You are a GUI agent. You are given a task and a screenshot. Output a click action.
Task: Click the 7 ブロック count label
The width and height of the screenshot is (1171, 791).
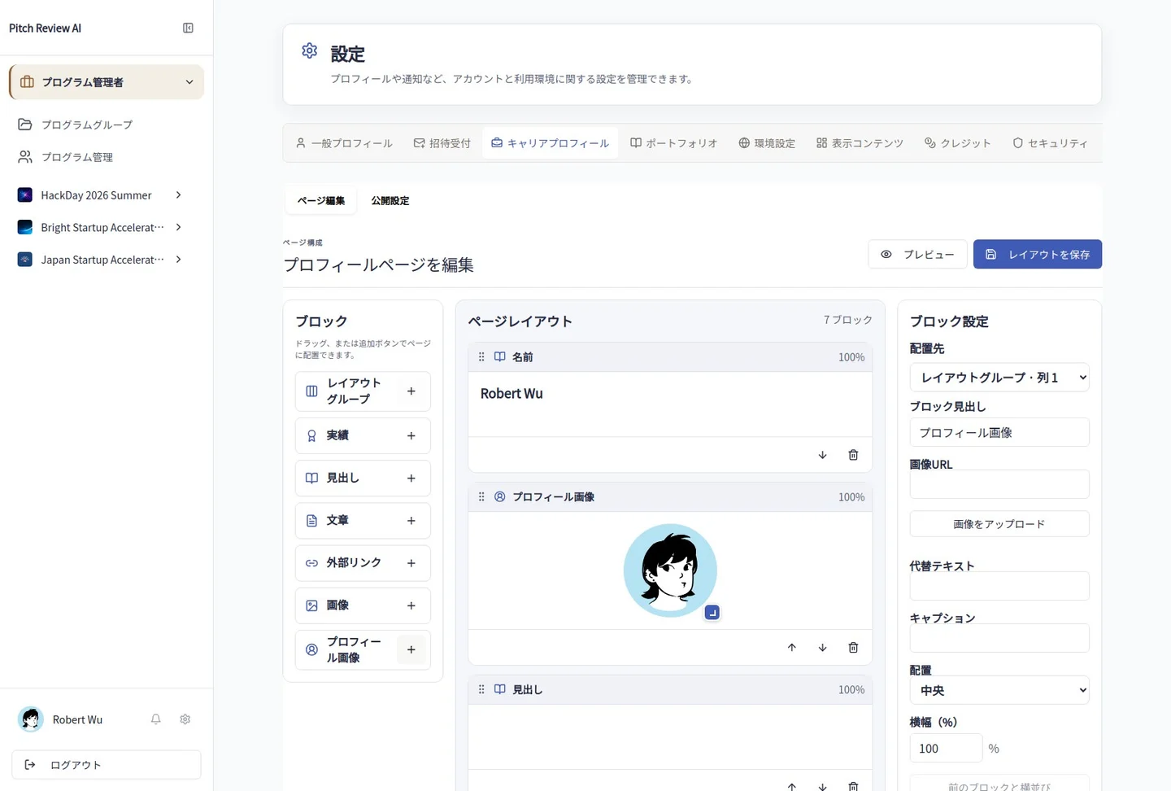coord(847,320)
